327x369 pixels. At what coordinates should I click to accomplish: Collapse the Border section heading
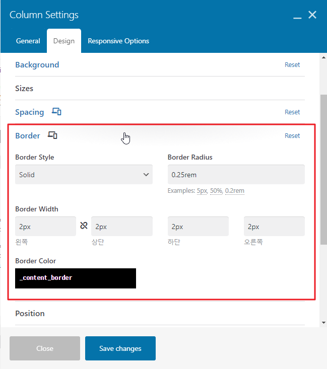pos(28,136)
